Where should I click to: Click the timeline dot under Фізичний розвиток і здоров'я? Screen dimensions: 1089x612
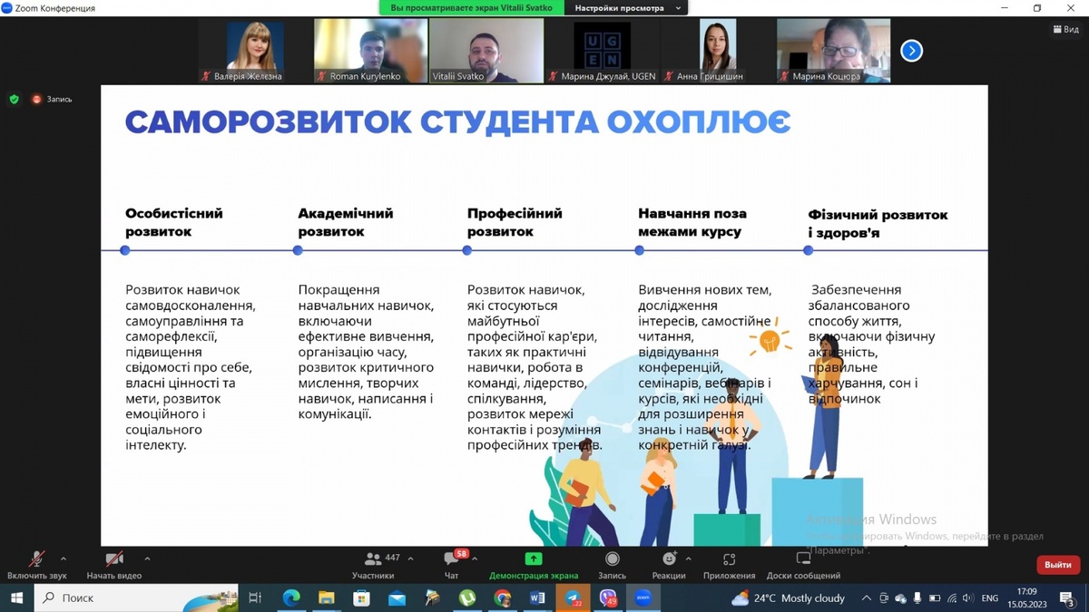point(809,251)
